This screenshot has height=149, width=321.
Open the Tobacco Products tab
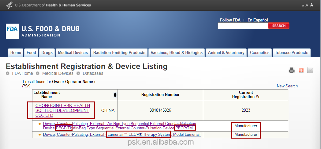point(291,53)
